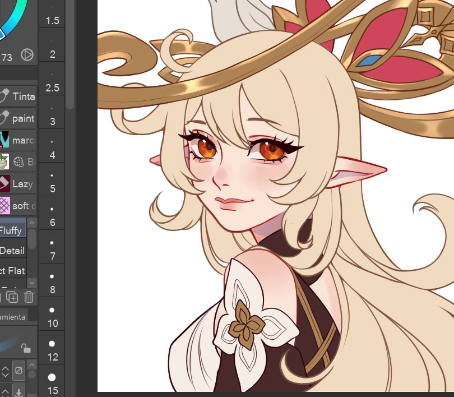Viewport: 454px width, 397px height.
Task: Click the brush size panel vertical scrollbar
Action: [x=70, y=54]
